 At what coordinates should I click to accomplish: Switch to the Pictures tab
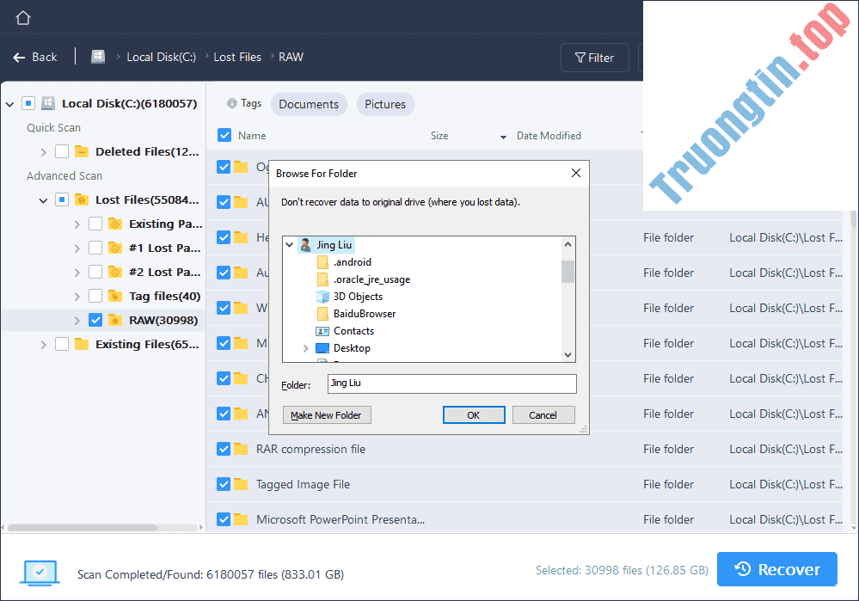point(385,103)
